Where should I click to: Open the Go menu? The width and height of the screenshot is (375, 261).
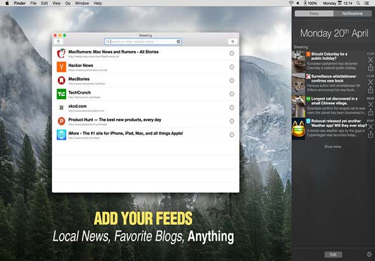[x=68, y=3]
